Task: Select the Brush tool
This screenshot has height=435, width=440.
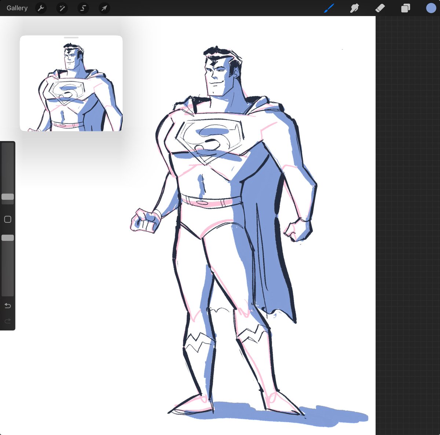Action: coord(329,8)
